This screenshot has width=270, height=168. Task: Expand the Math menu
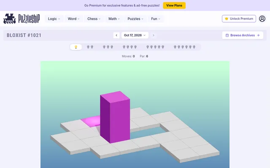click(114, 18)
